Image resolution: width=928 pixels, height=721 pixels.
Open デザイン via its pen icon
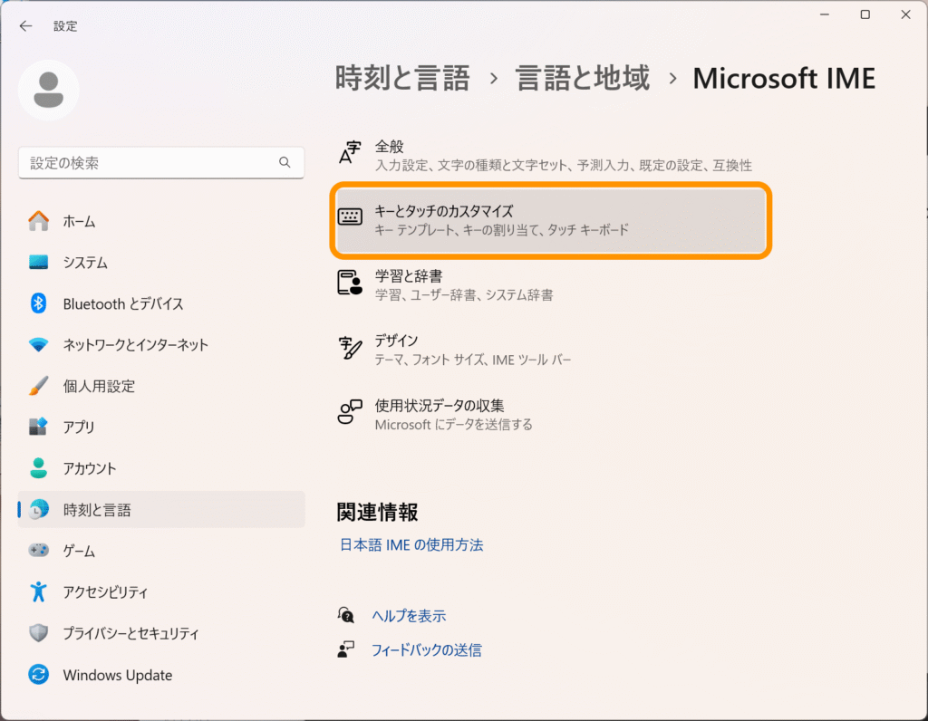click(350, 348)
